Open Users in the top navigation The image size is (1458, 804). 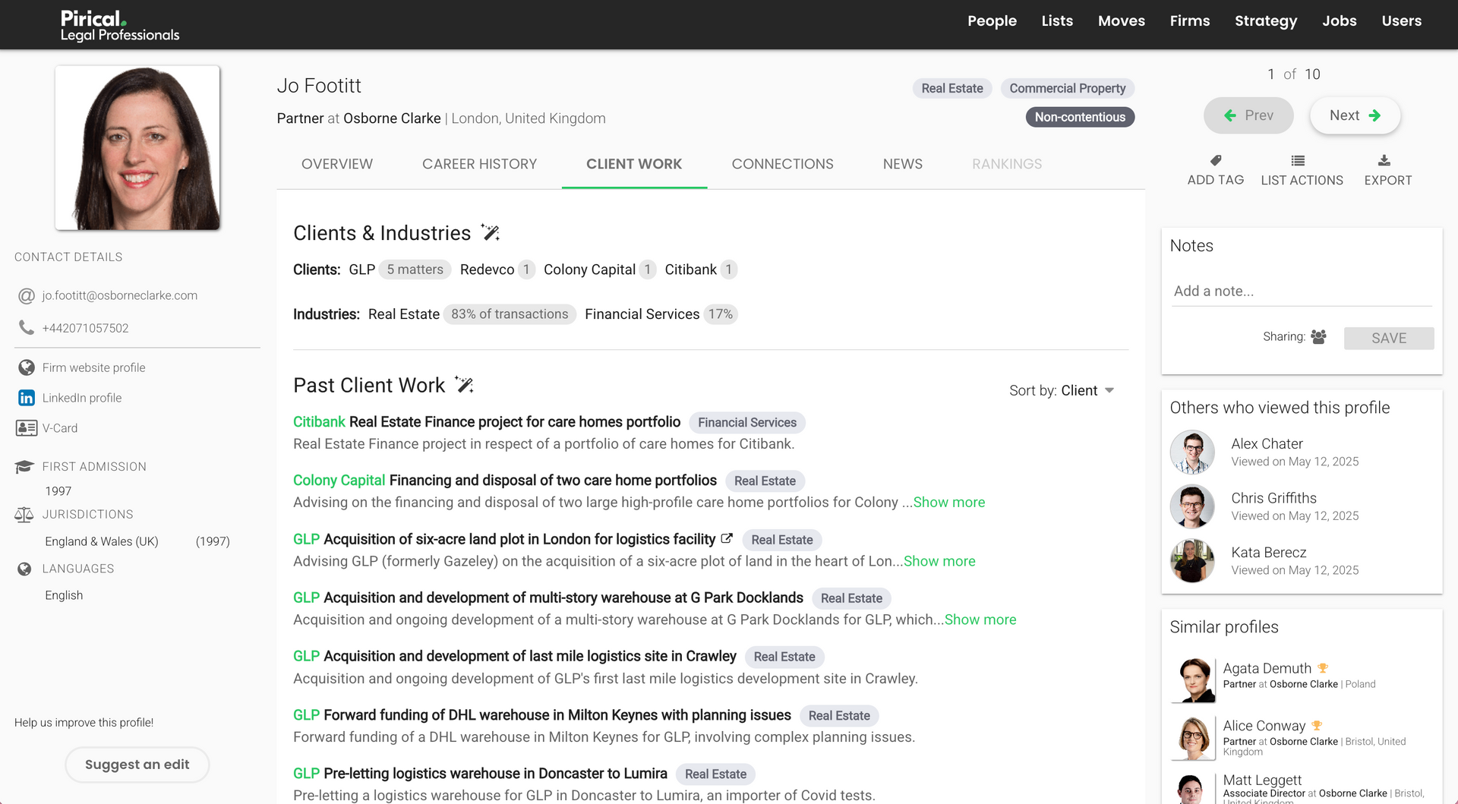coord(1402,21)
